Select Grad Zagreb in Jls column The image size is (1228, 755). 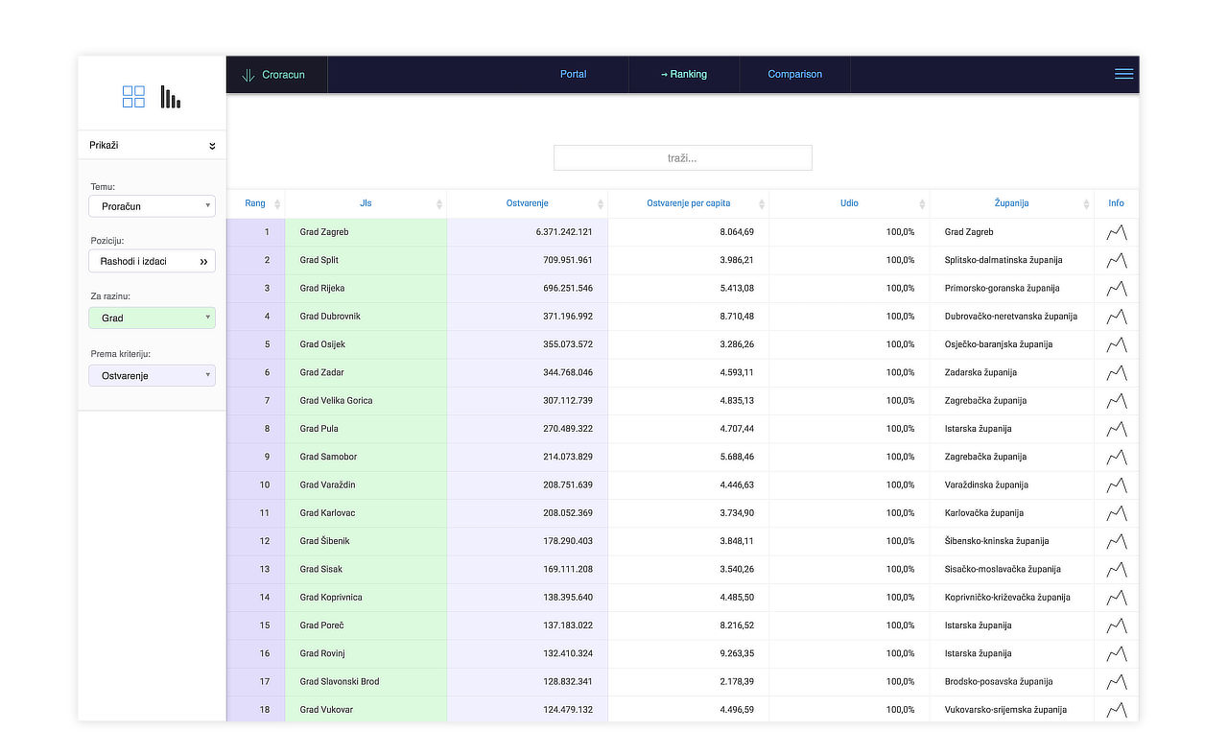click(324, 232)
